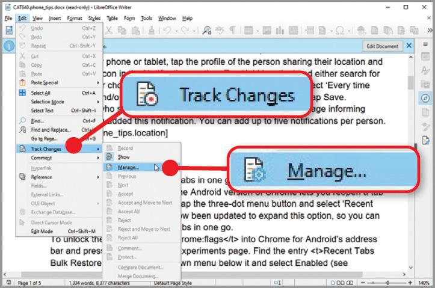Toggle Formatting Marks pilcrow icon
Screen dimensions: 435x288
[232, 30]
